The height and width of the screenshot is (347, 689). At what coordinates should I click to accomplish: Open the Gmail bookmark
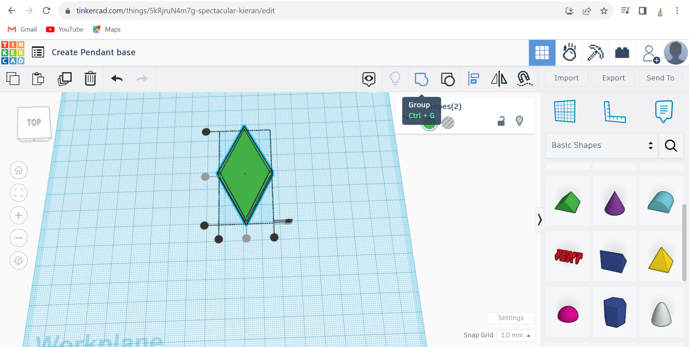tap(22, 29)
